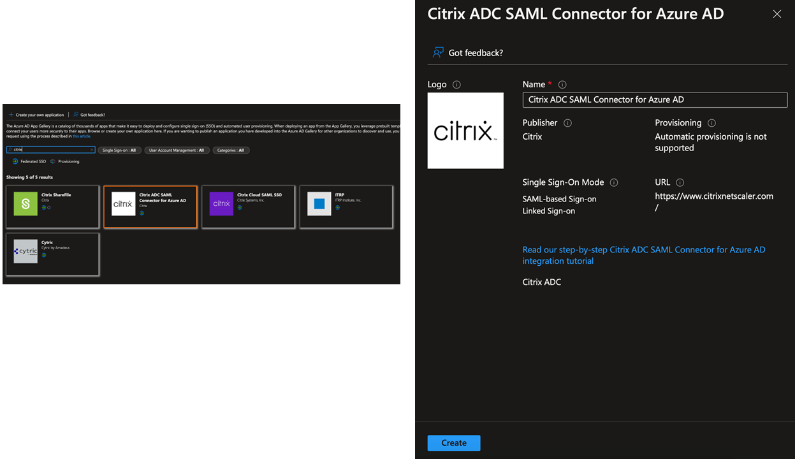Open the Single Sign-on filter dropdown
Image resolution: width=795 pixels, height=459 pixels.
point(119,150)
